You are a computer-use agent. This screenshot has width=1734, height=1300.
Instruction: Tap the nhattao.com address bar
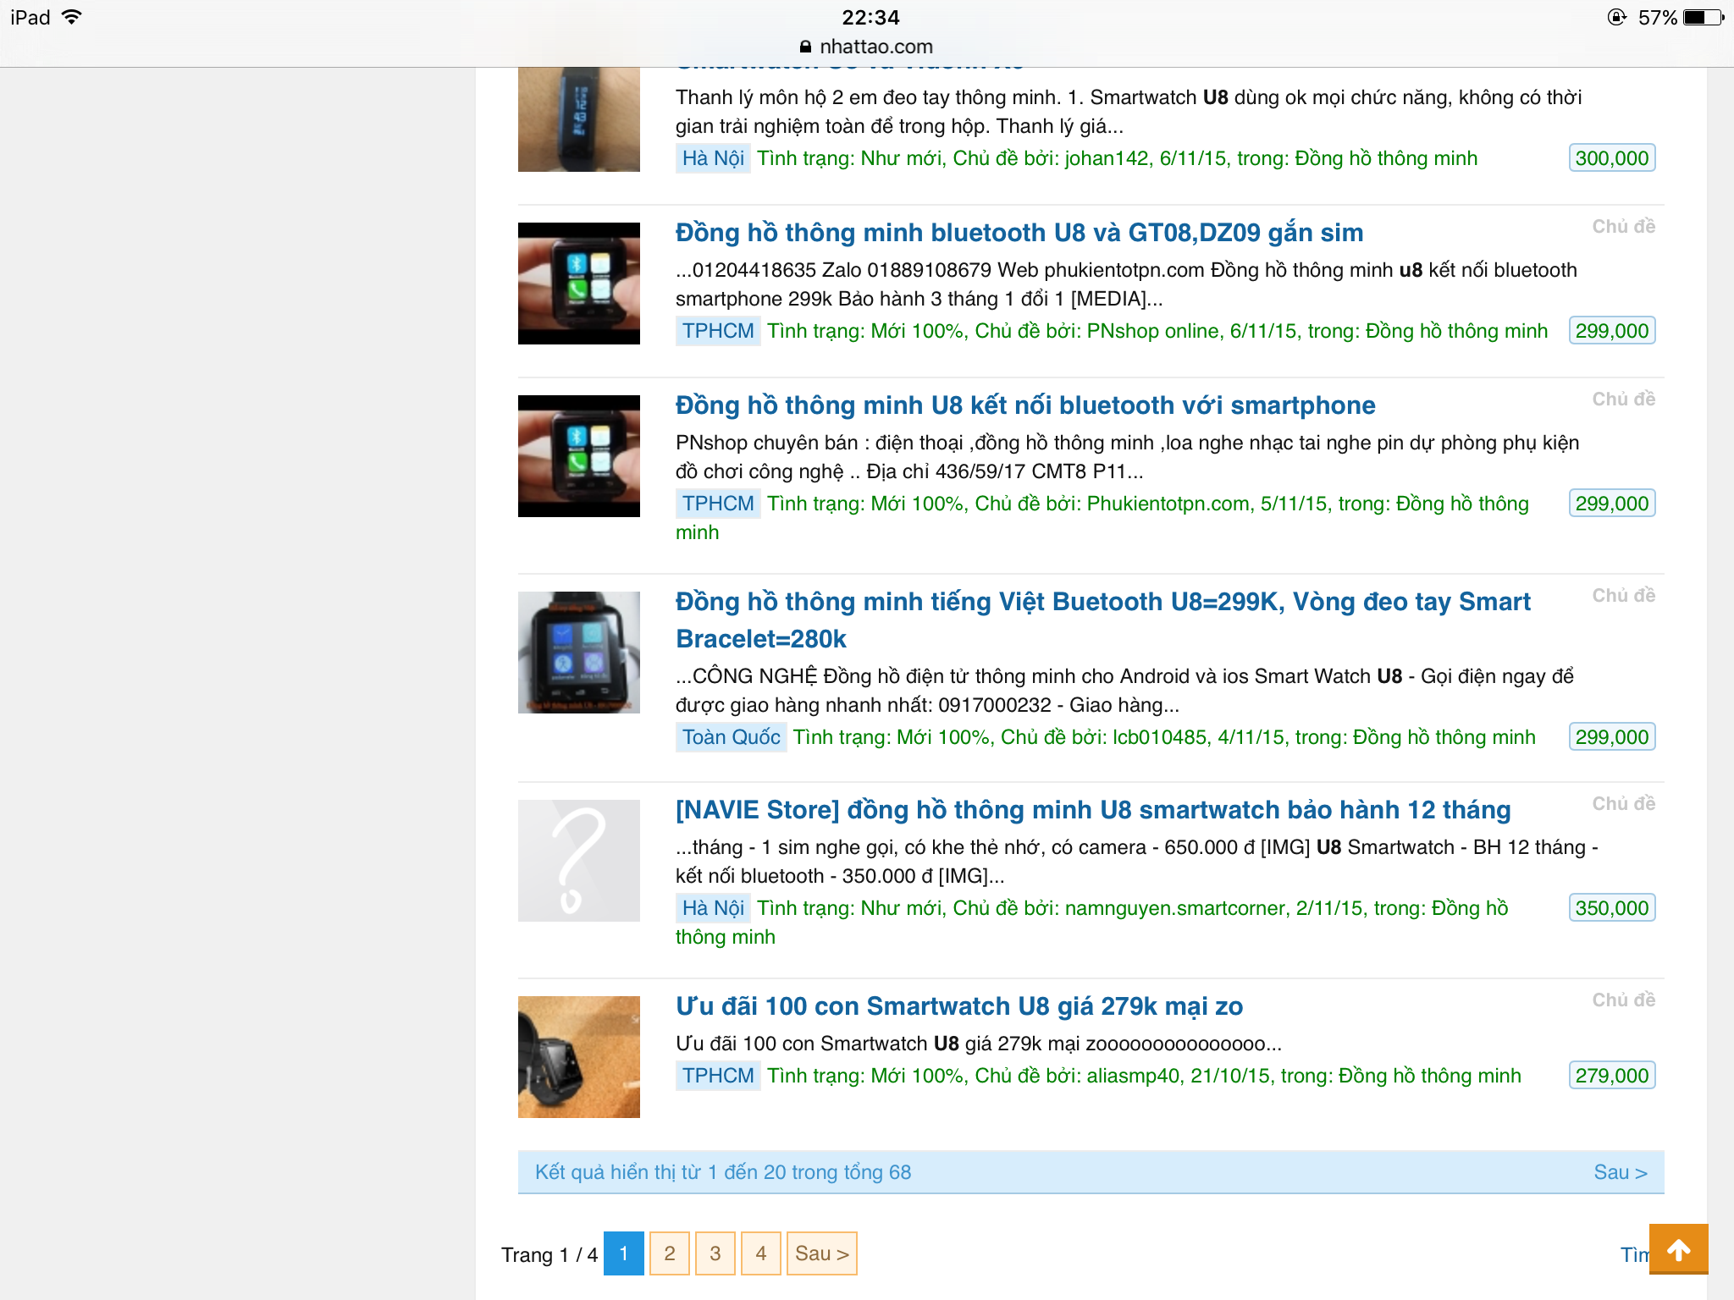(866, 47)
